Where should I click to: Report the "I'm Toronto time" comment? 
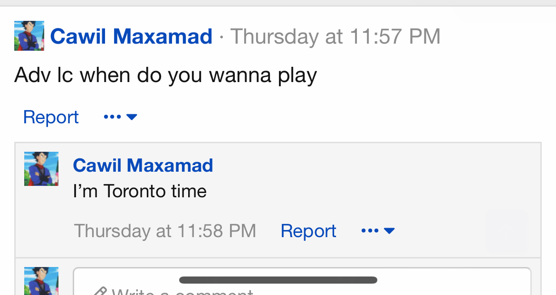pyautogui.click(x=308, y=231)
